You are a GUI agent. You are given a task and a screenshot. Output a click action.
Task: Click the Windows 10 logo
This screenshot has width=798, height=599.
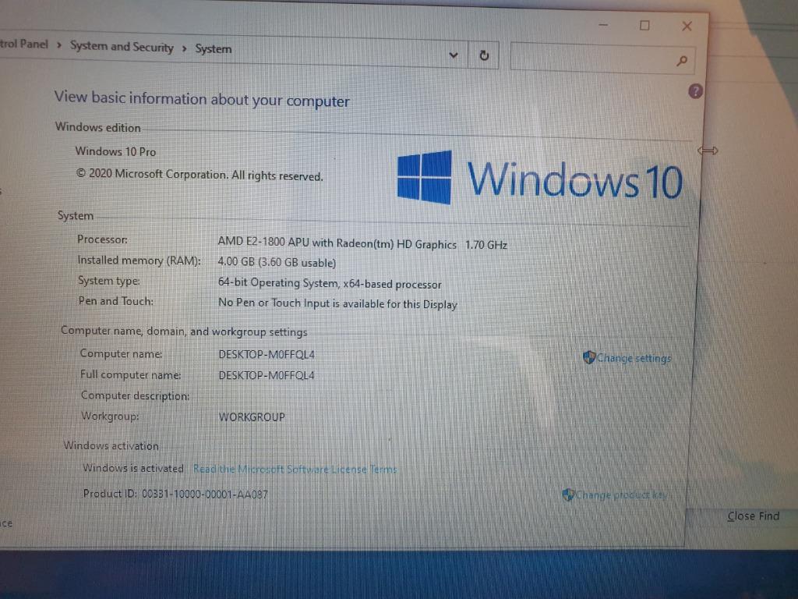coord(539,179)
